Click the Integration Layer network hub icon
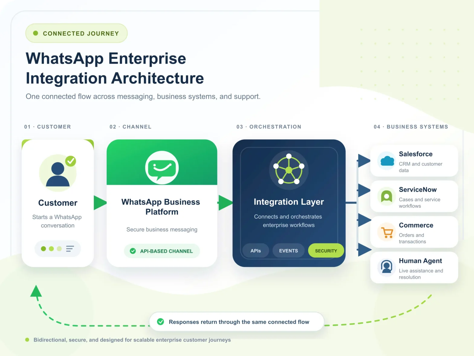 289,170
